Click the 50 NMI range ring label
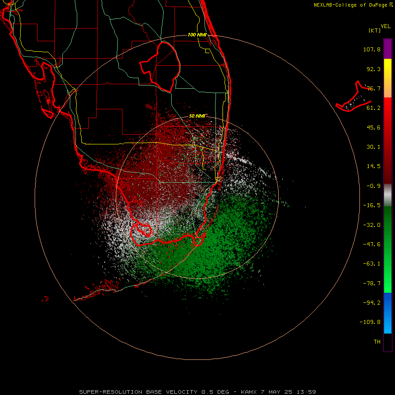The height and width of the screenshot is (395, 395). (197, 116)
